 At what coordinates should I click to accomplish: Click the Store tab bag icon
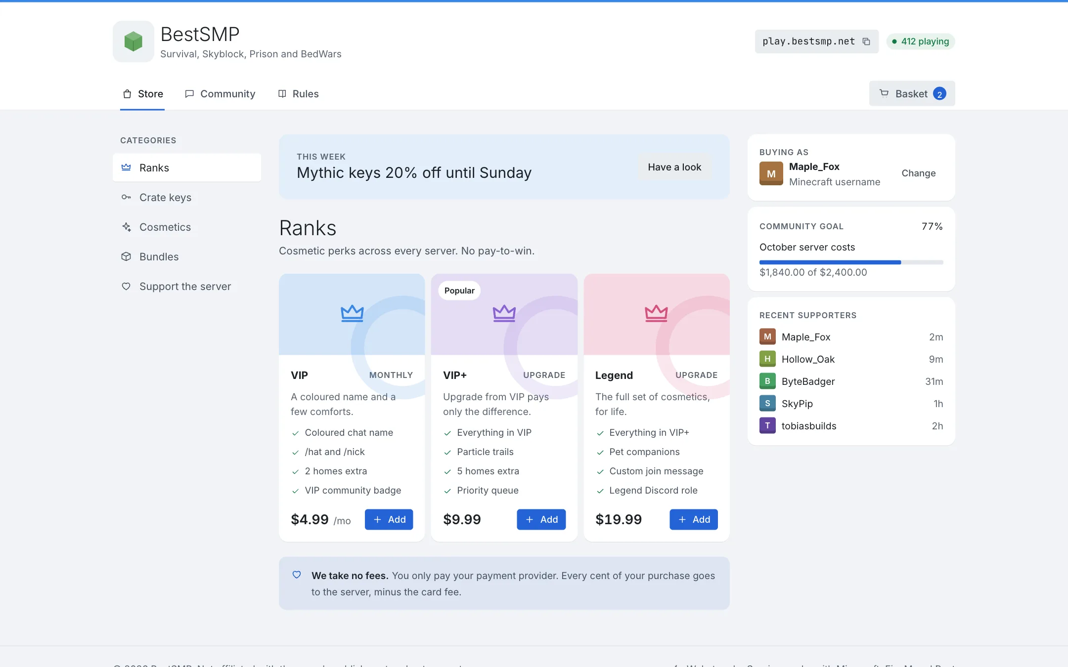[x=127, y=94]
